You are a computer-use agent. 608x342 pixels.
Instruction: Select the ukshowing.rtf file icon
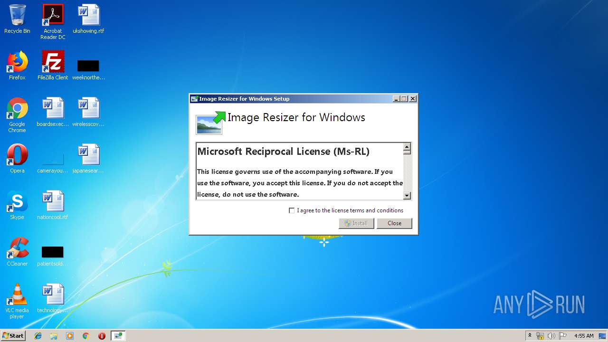88,19
